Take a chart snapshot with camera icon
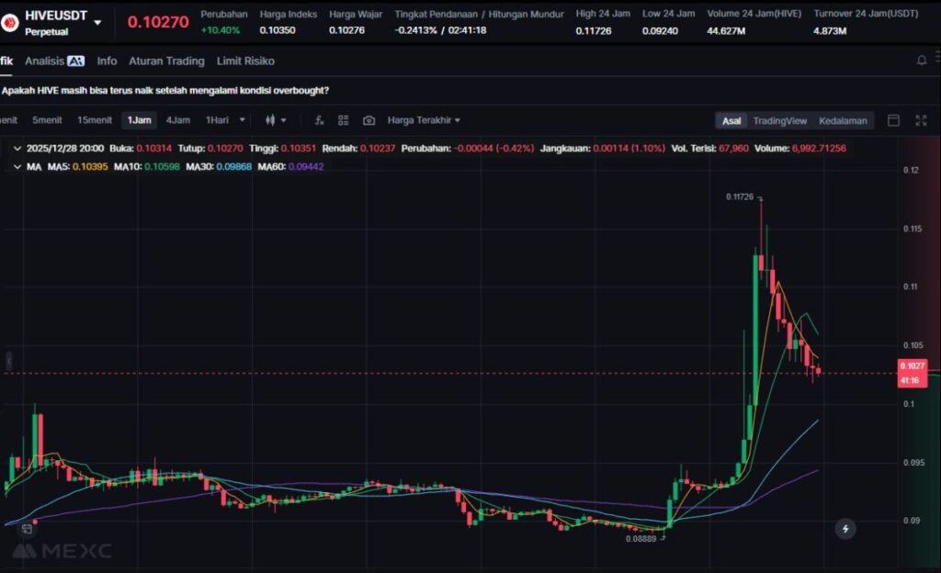This screenshot has height=573, width=941. [x=368, y=120]
